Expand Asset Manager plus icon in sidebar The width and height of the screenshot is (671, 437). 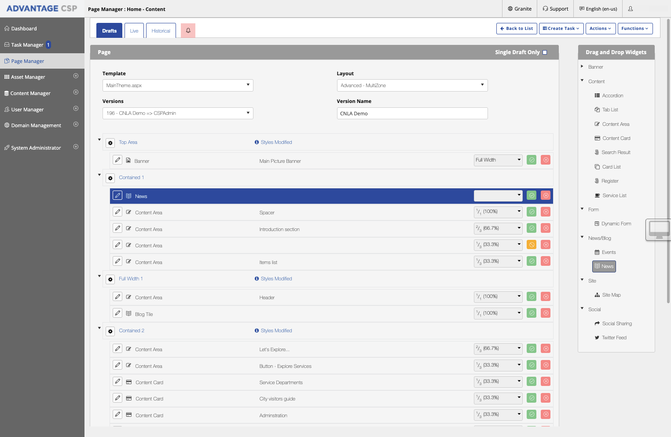(x=76, y=76)
